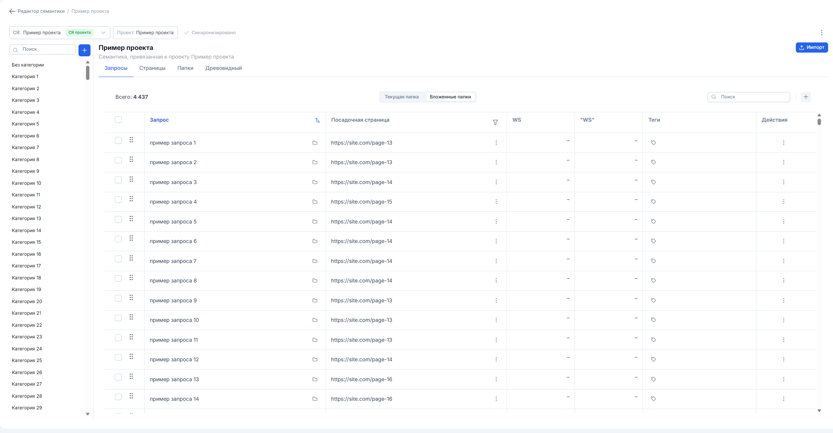Select Без категории in the sidebar

28,65
